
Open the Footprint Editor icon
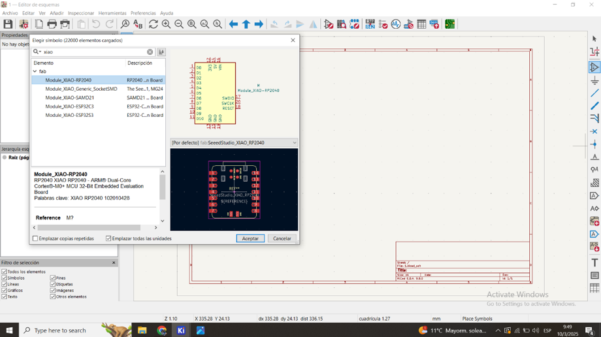tap(355, 24)
